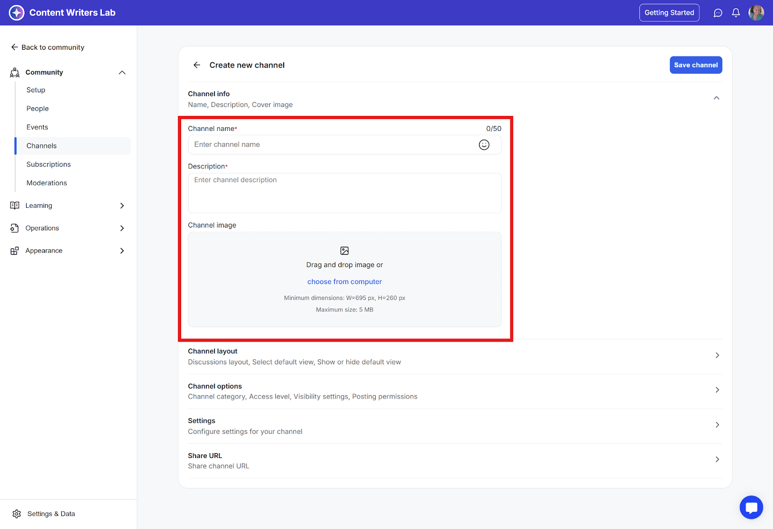Open Subscriptions in the sidebar
The width and height of the screenshot is (773, 529).
48,165
